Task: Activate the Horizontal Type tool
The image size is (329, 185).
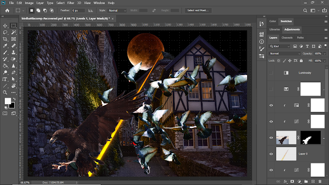Action: 5,79
